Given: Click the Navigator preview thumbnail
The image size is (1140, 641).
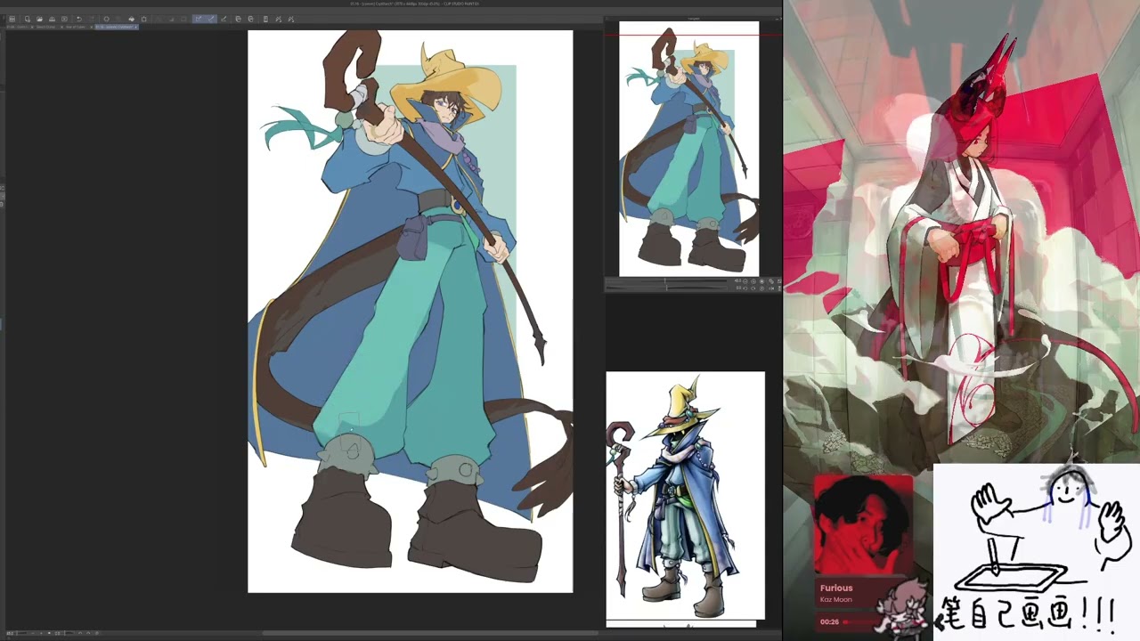Looking at the screenshot, I should [x=689, y=149].
